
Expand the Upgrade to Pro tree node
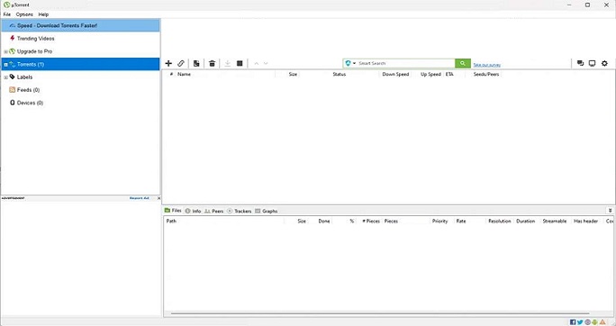click(x=5, y=52)
